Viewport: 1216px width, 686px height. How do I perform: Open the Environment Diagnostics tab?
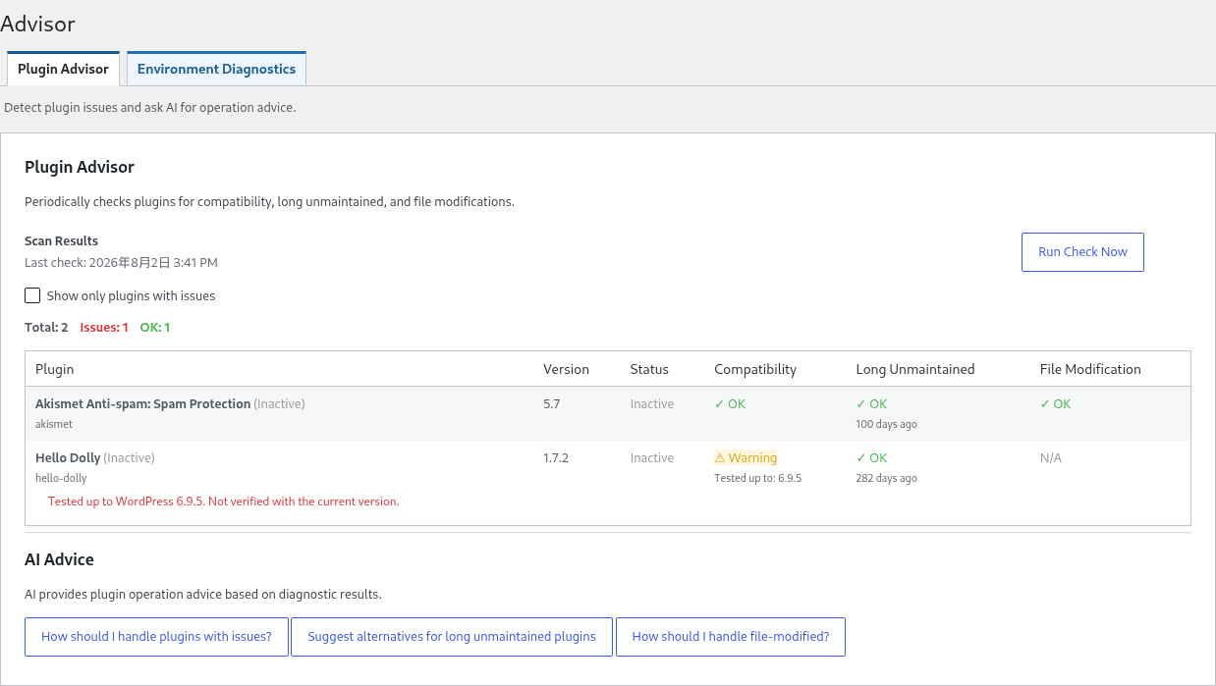(216, 69)
